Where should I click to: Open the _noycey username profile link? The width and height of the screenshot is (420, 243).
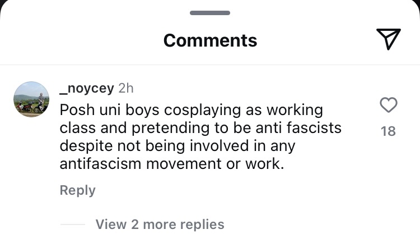click(87, 89)
